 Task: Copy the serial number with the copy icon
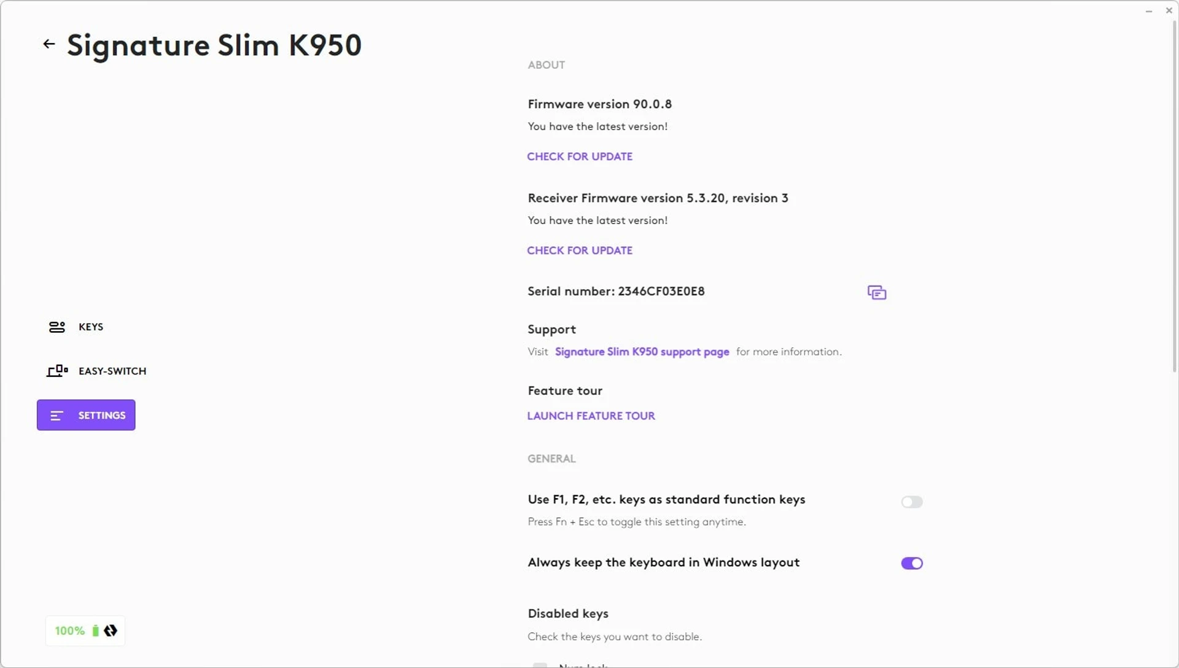click(876, 292)
